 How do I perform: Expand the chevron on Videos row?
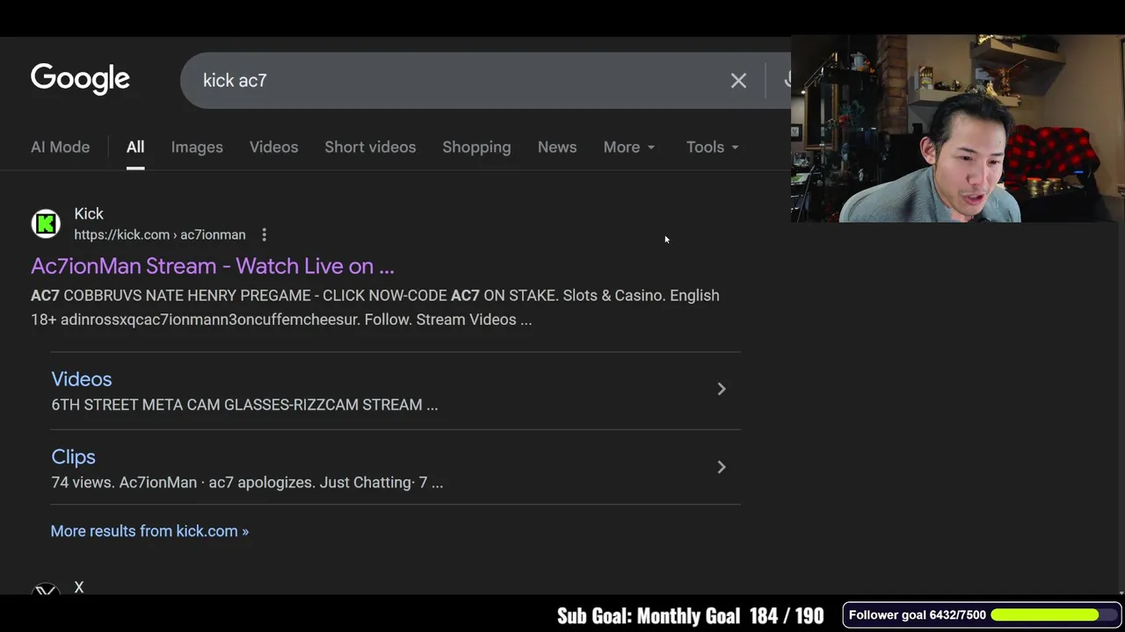[x=721, y=389]
